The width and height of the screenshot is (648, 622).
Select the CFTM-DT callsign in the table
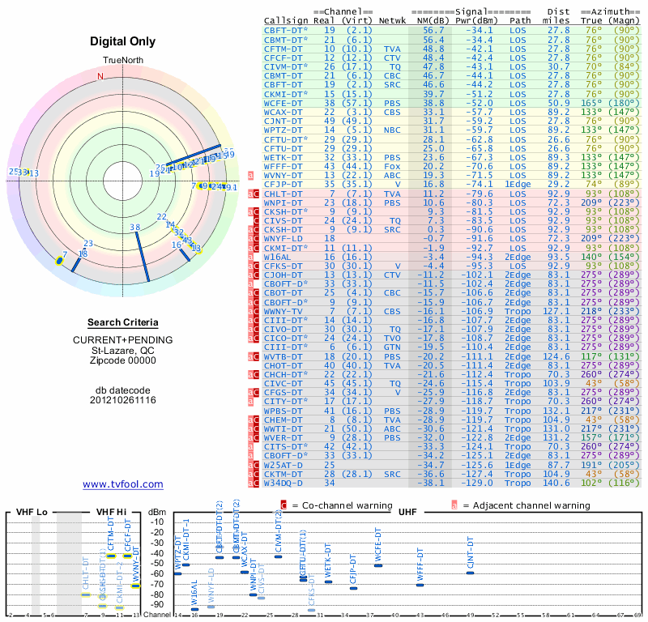[x=283, y=49]
